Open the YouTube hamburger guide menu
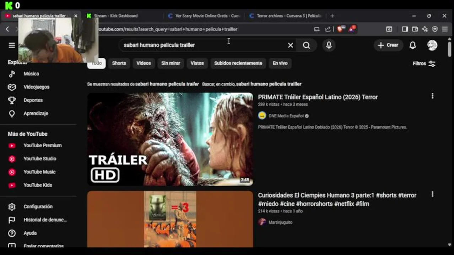This screenshot has width=454, height=255. [x=12, y=45]
